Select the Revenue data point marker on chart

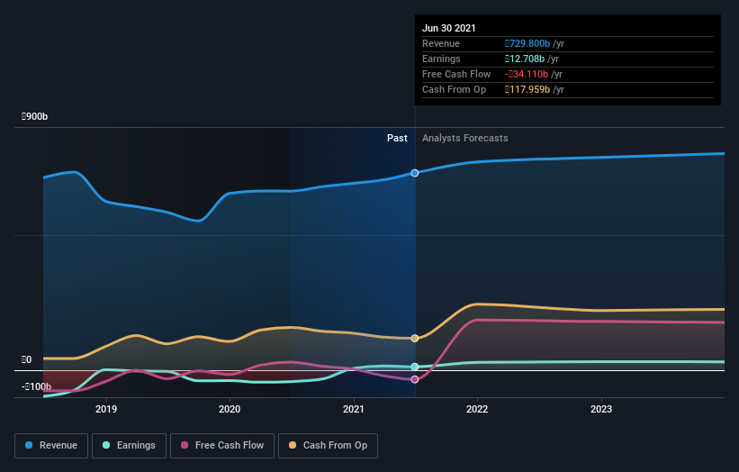coord(415,173)
